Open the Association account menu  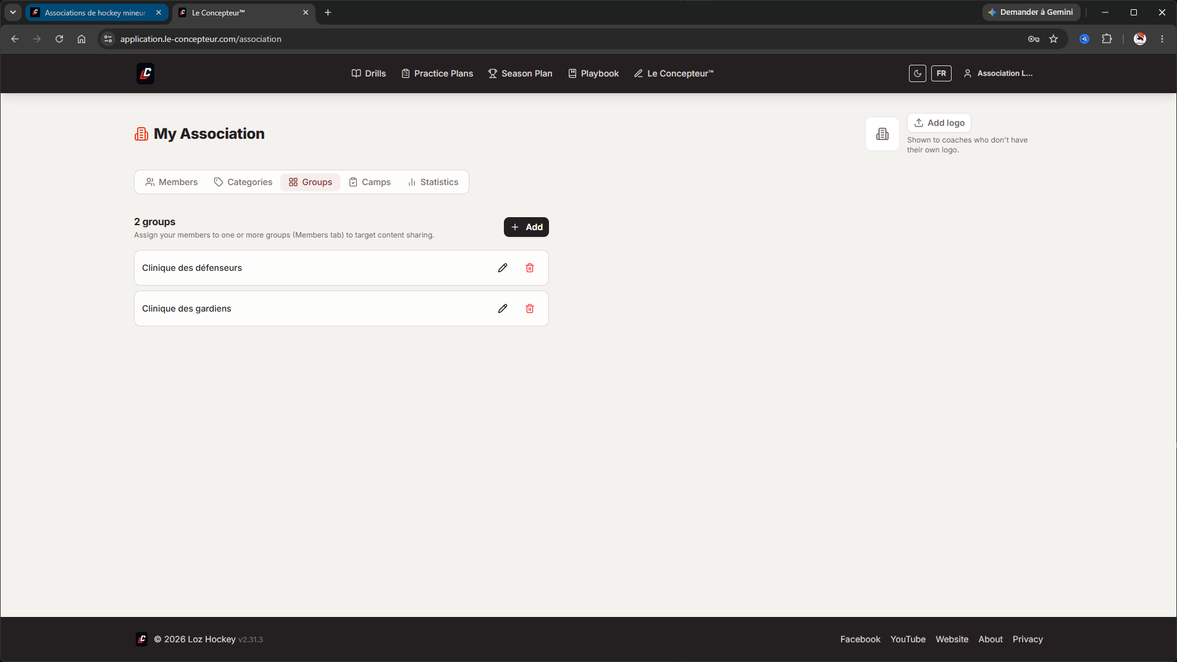coord(998,73)
